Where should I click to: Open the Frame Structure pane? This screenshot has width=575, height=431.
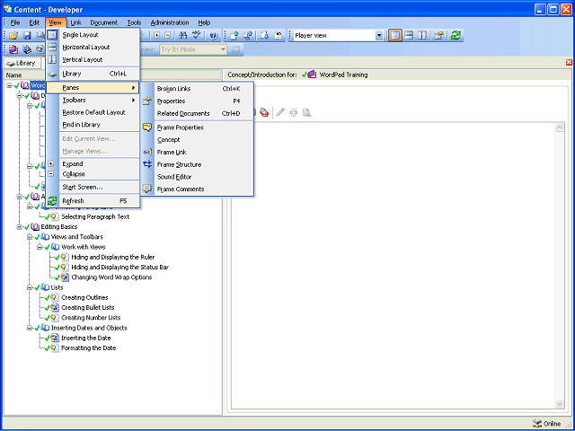(x=198, y=164)
